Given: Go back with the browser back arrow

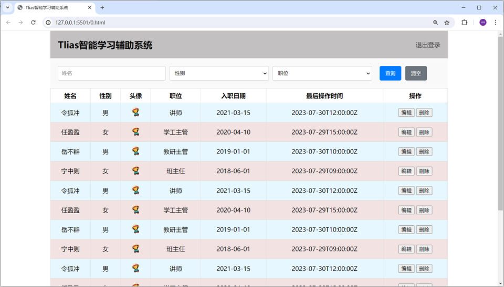Looking at the screenshot, I should tap(8, 23).
